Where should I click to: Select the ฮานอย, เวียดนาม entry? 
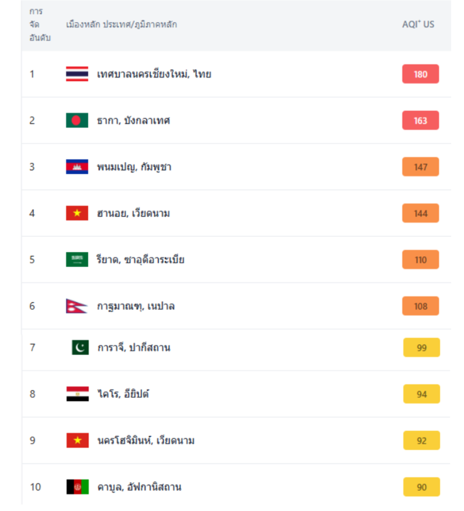(x=133, y=213)
